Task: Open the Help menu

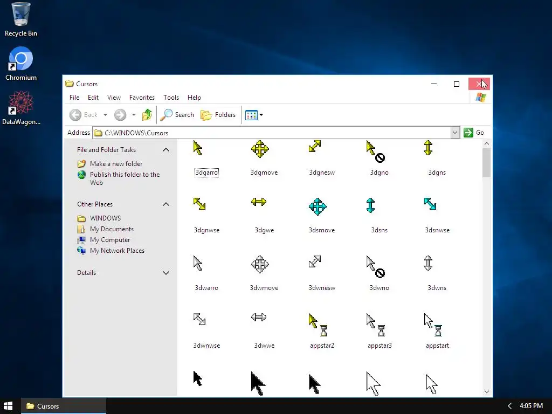Action: [x=194, y=98]
